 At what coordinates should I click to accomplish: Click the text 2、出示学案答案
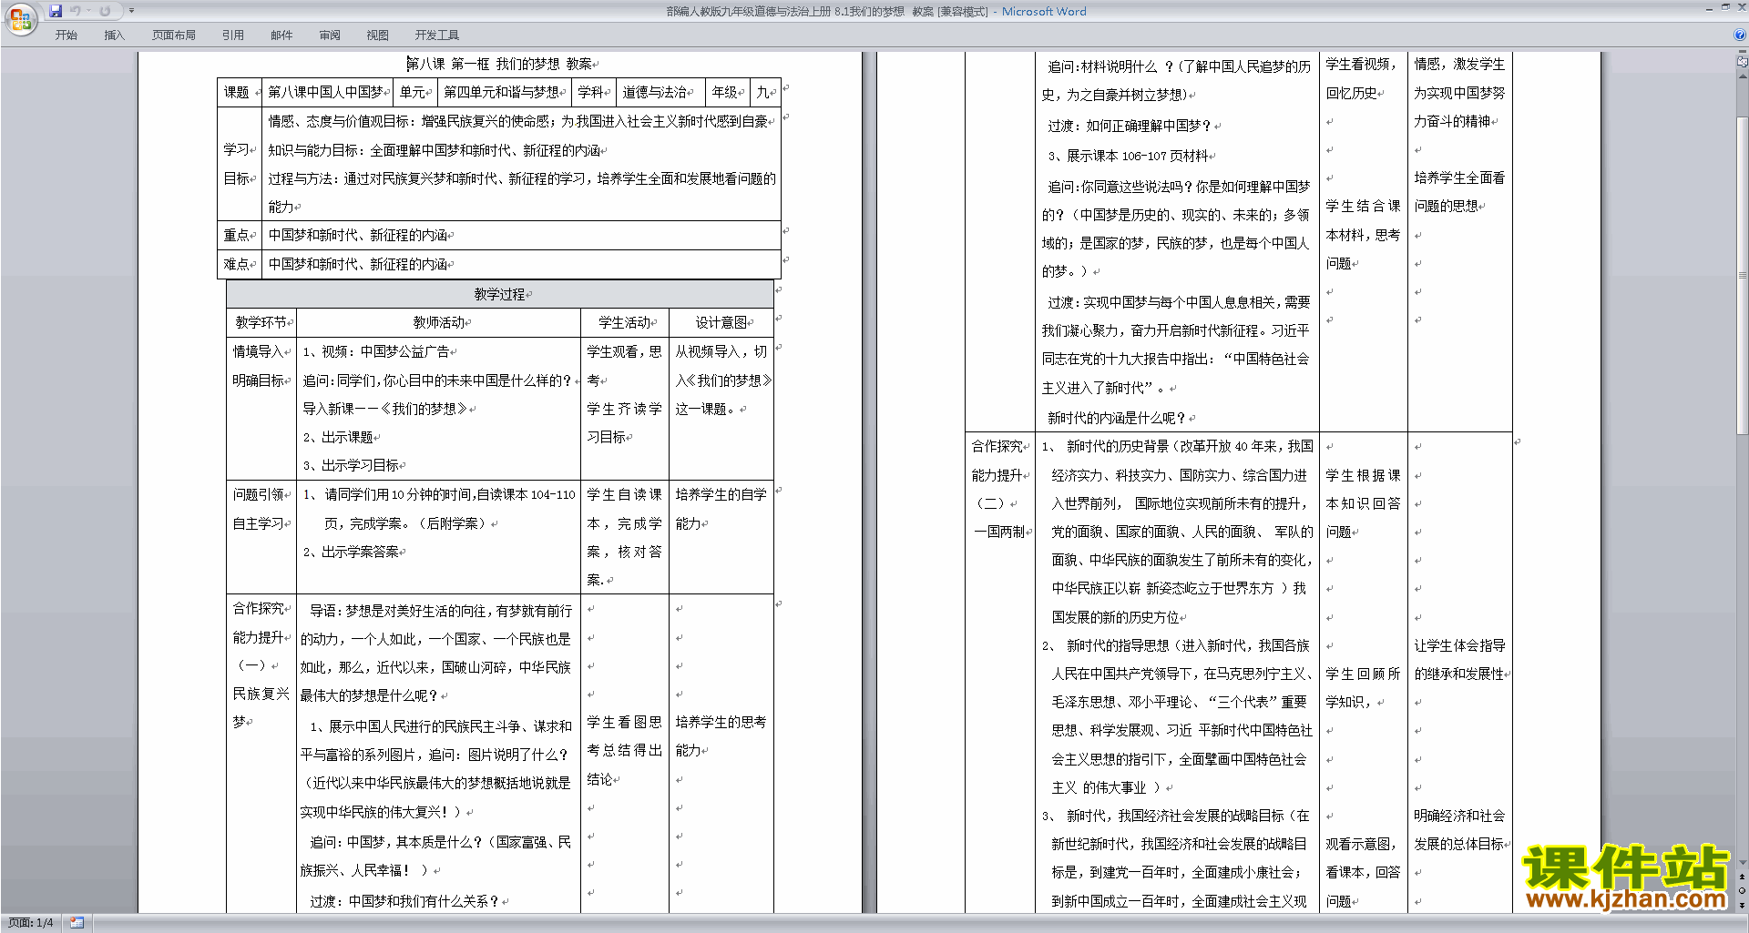pyautogui.click(x=351, y=552)
